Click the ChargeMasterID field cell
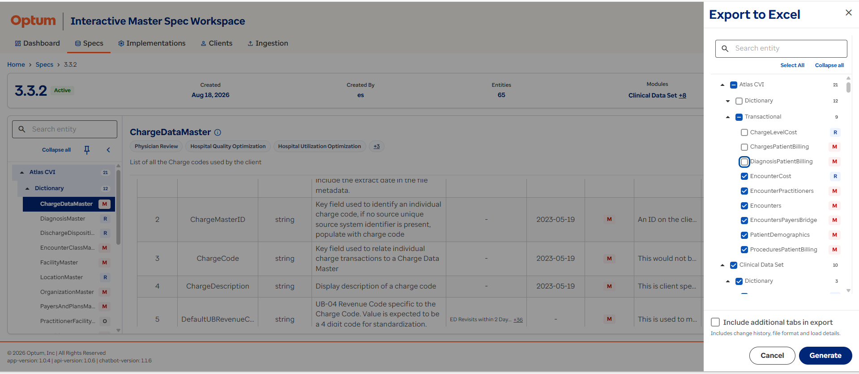 click(218, 220)
